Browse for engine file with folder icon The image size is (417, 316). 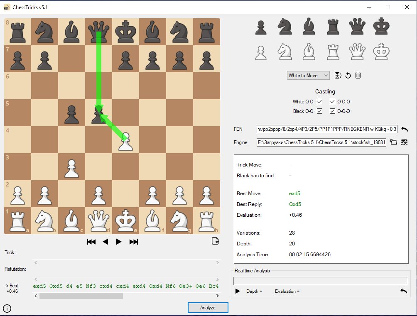pos(393,142)
